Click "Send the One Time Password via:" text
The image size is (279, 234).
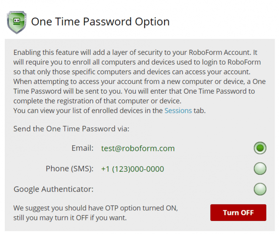(x=71, y=128)
